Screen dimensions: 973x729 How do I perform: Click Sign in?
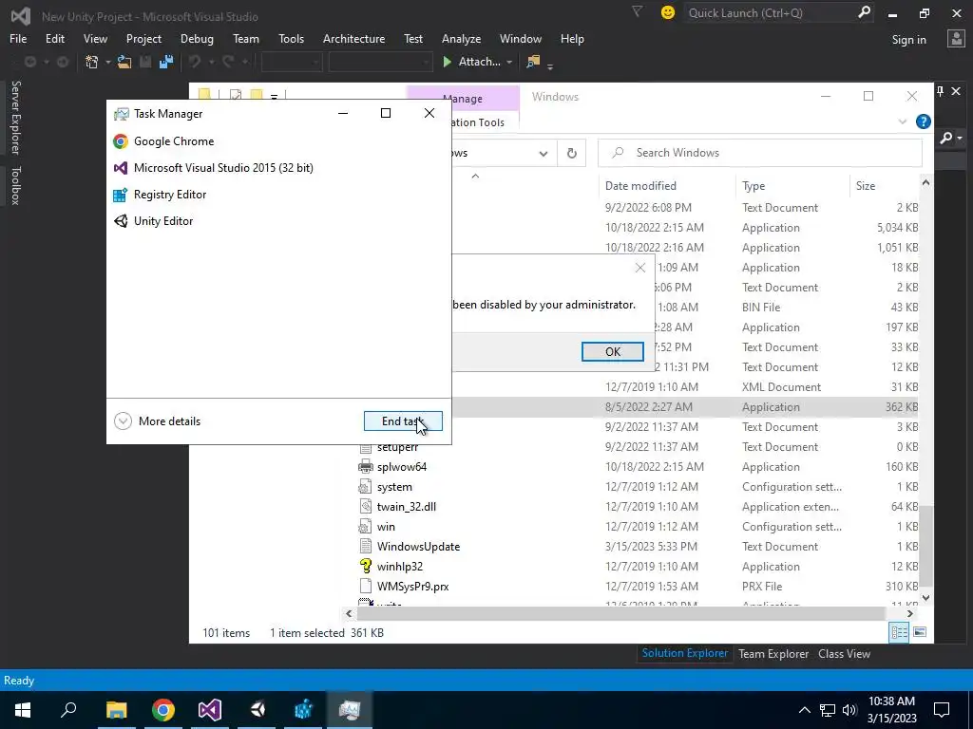[x=908, y=40]
